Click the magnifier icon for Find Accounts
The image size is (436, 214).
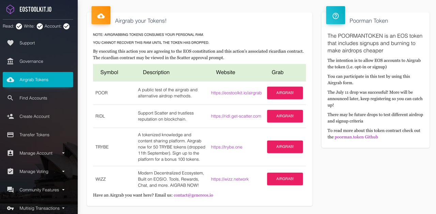click(x=11, y=98)
